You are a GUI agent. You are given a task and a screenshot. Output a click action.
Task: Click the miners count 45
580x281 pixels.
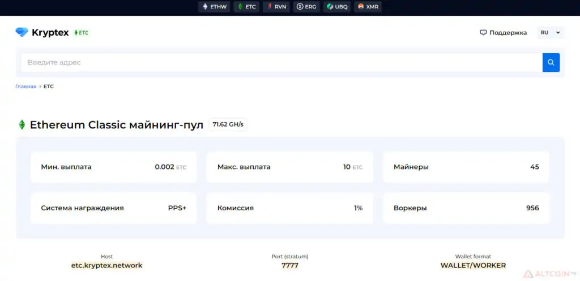pos(535,167)
